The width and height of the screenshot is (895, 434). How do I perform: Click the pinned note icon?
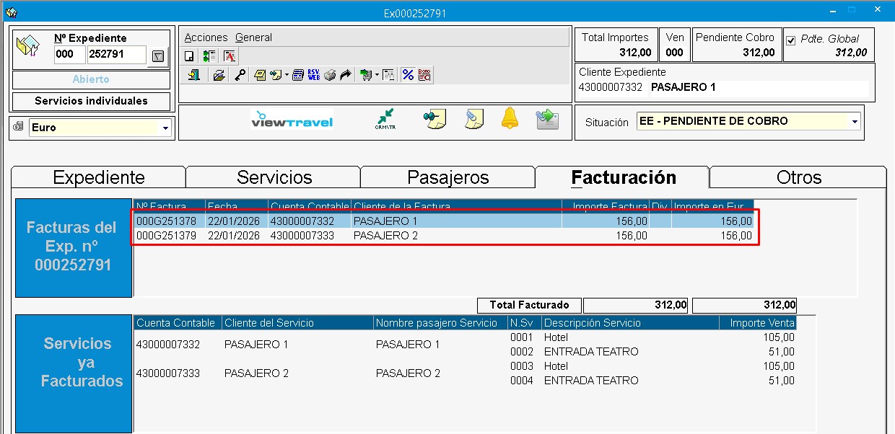tap(435, 118)
